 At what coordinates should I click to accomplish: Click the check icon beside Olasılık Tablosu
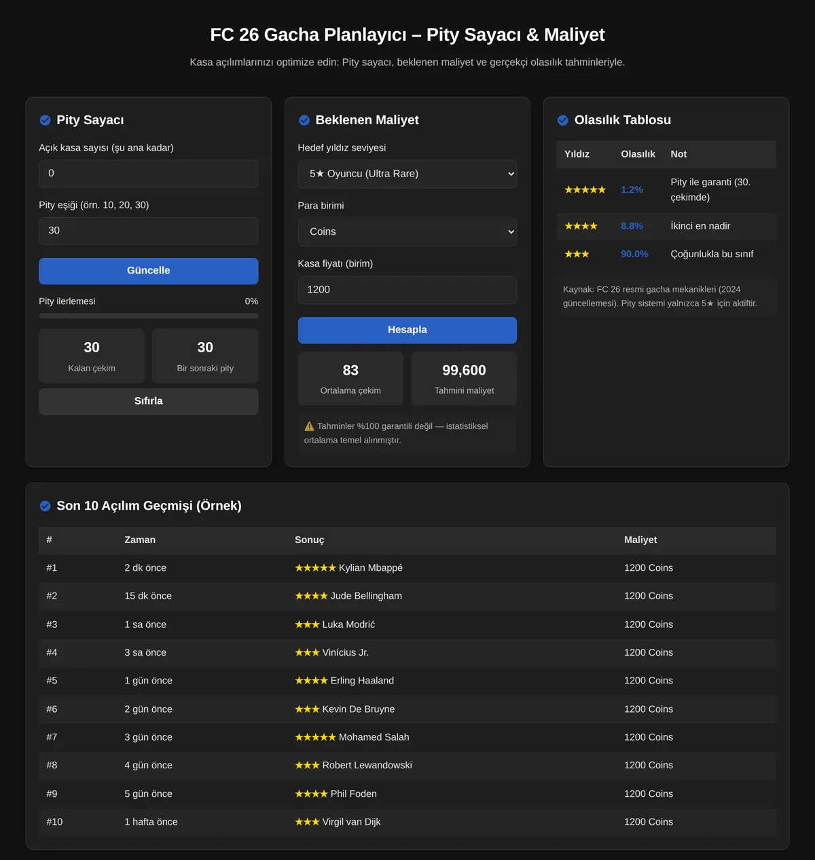563,120
